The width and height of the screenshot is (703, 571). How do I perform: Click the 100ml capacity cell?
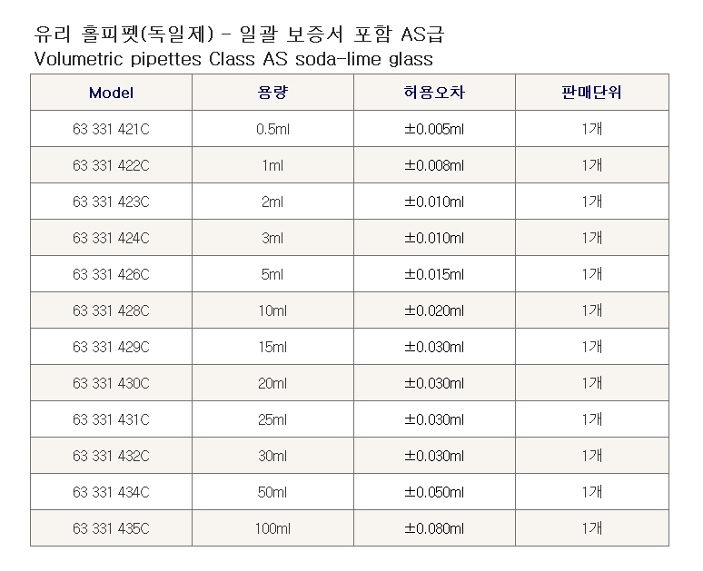(272, 528)
